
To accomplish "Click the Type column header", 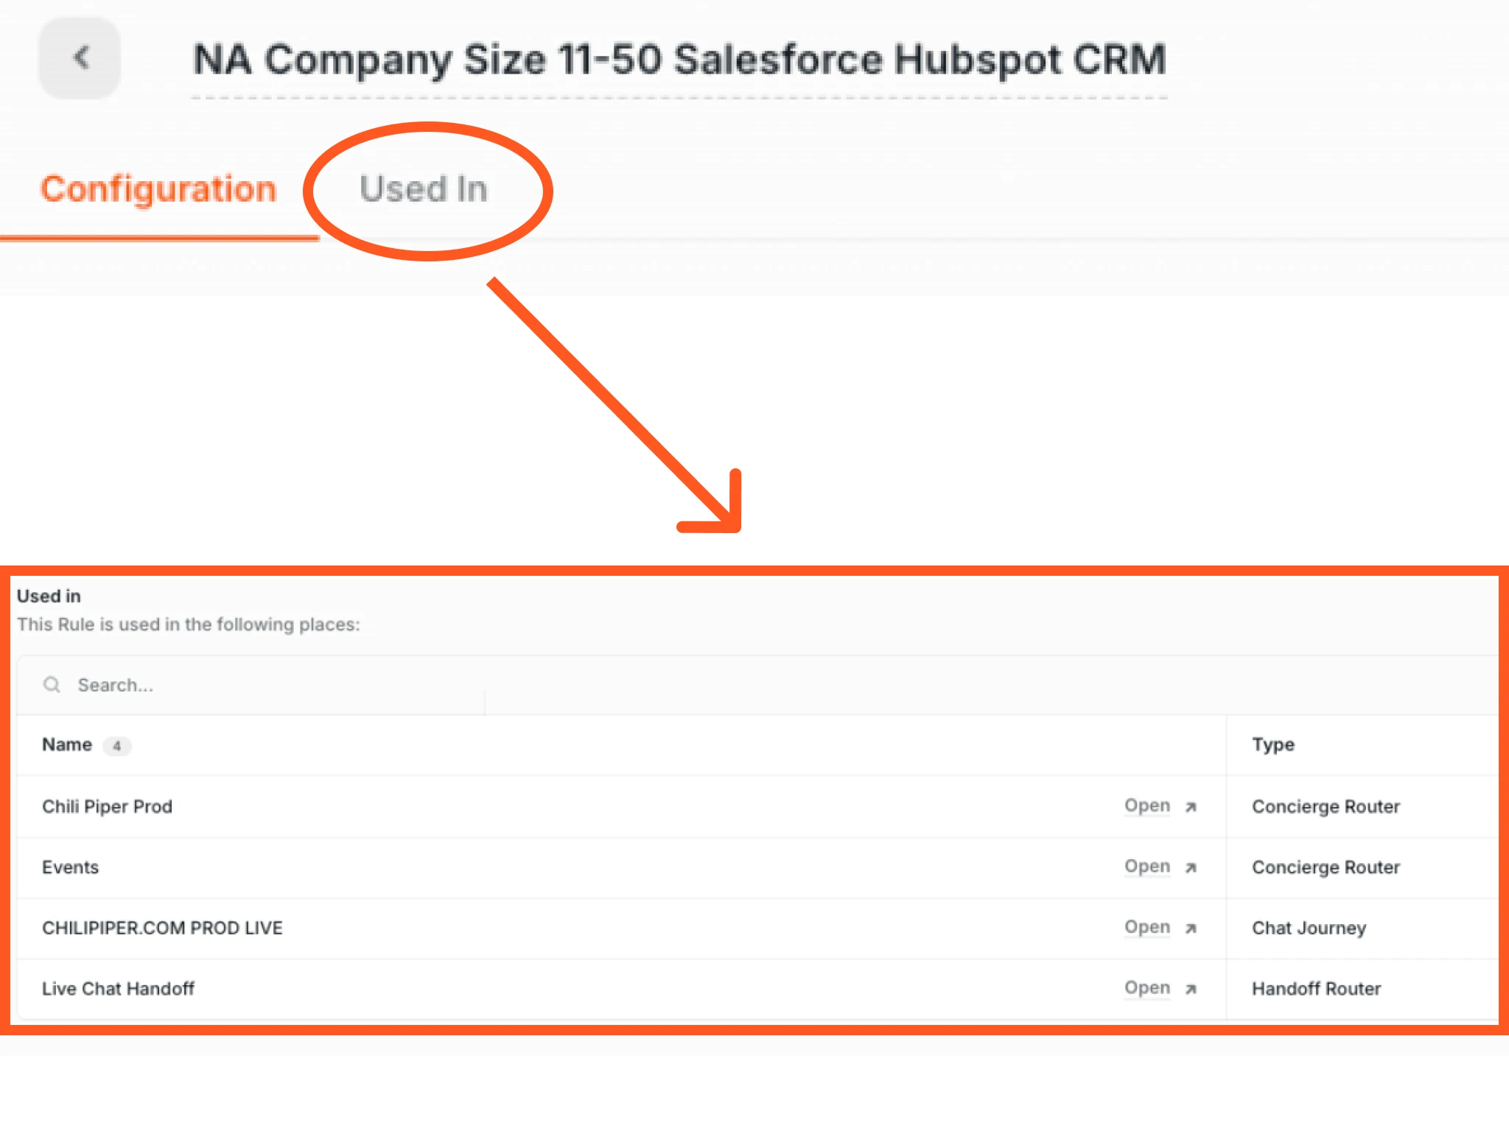I will click(x=1273, y=744).
